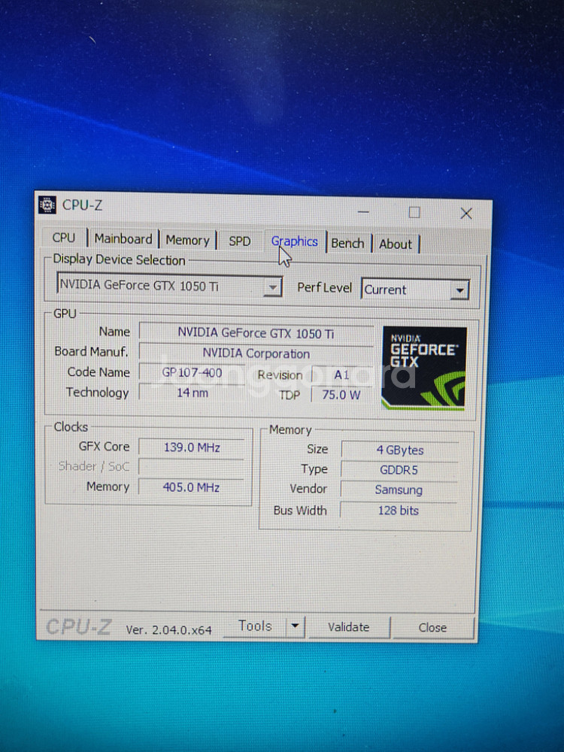Expand the Tools dropdown arrow
This screenshot has height=752, width=564.
point(296,626)
